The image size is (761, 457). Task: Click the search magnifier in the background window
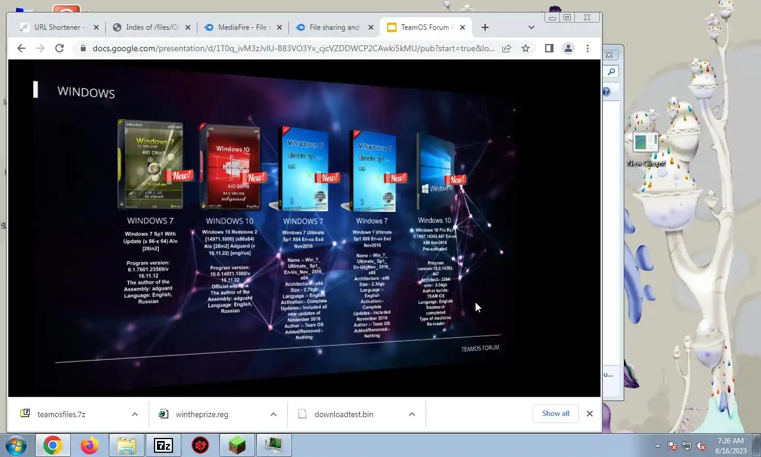(611, 72)
